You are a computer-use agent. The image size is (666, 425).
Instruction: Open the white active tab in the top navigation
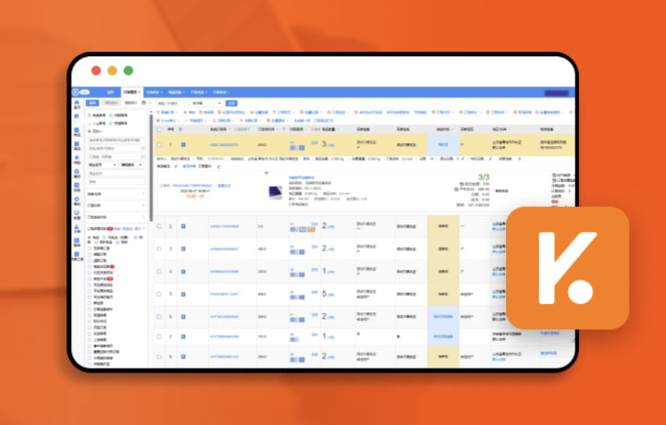coord(132,92)
